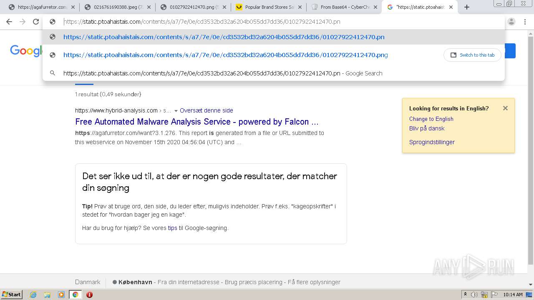Switch to the Popular Brand Stores tab
Screen dimensions: 534x300
tap(269, 7)
